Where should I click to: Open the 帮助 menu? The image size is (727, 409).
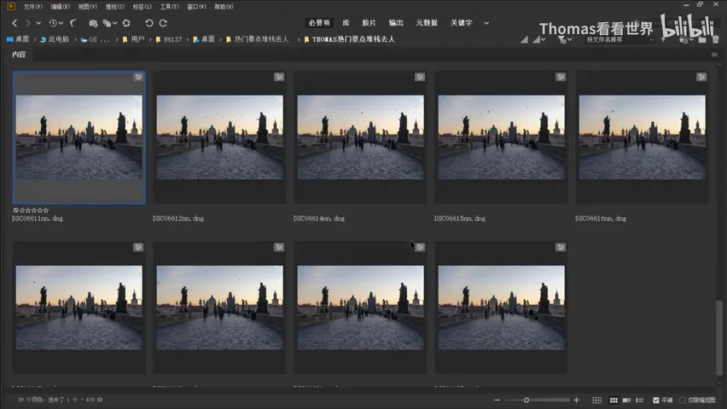pyautogui.click(x=224, y=7)
